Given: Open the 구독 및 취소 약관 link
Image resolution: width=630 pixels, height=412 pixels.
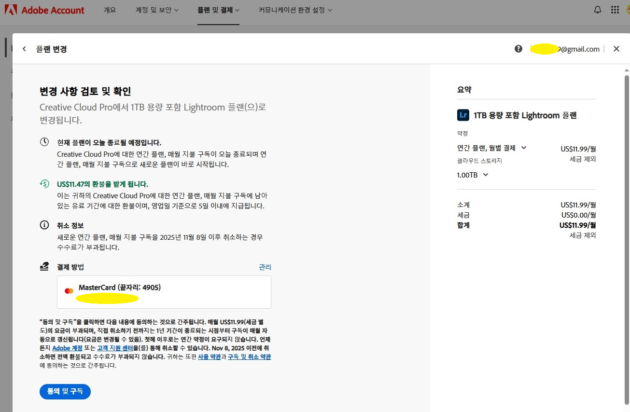Looking at the screenshot, I should click(249, 357).
